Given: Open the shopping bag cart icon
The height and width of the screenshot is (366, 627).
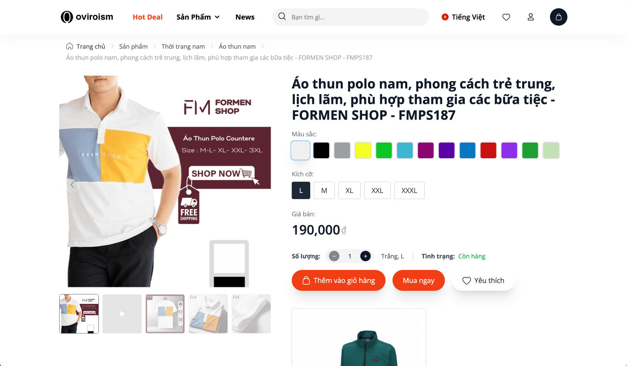Looking at the screenshot, I should click(x=559, y=17).
